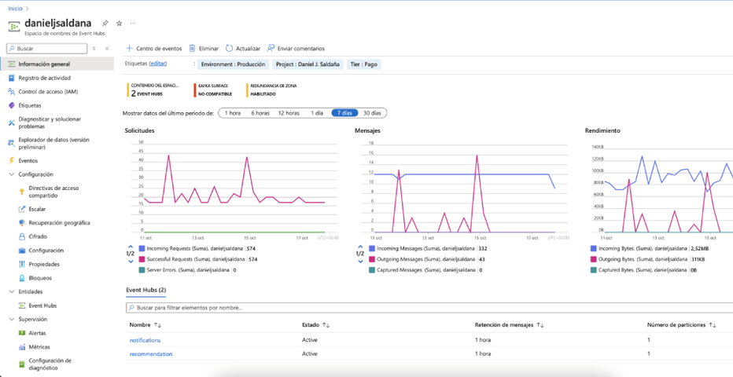
Task: Collapse the Configuración section in sidebar
Action: point(12,174)
